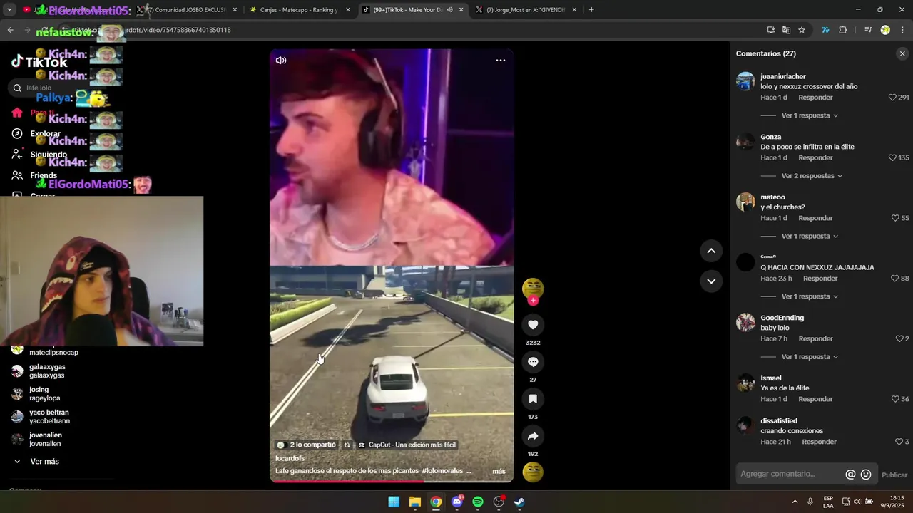913x513 pixels.
Task: Open Google Translate icon in address bar
Action: [x=786, y=30]
